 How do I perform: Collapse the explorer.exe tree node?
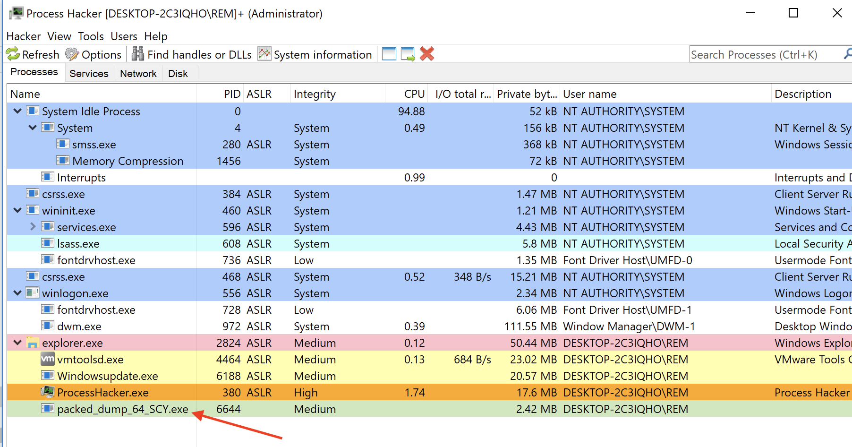click(x=17, y=343)
